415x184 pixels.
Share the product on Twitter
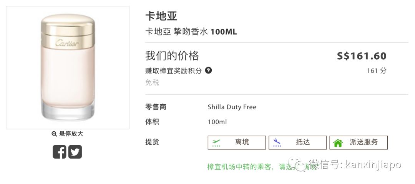tap(75, 152)
